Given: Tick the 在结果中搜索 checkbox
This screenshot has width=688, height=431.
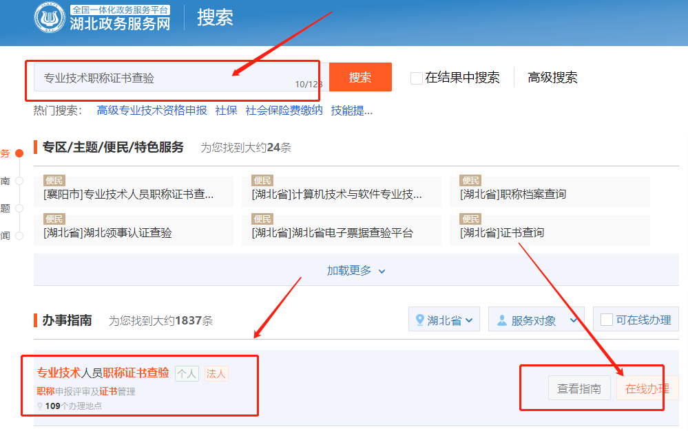Looking at the screenshot, I should click(x=417, y=78).
